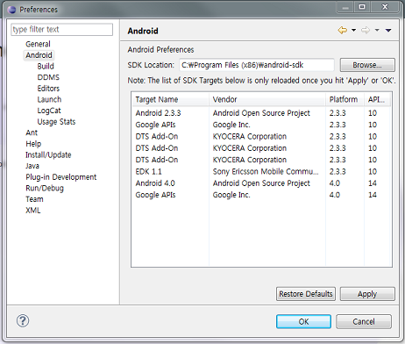Viewport: 405px width, 344px height.
Task: Select Install/Update in preferences tree
Action: click(x=48, y=155)
